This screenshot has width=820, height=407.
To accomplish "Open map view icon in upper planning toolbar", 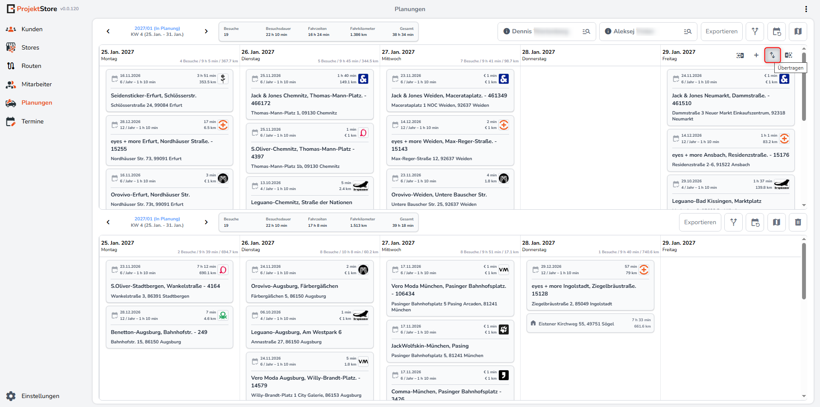I will [x=798, y=32].
